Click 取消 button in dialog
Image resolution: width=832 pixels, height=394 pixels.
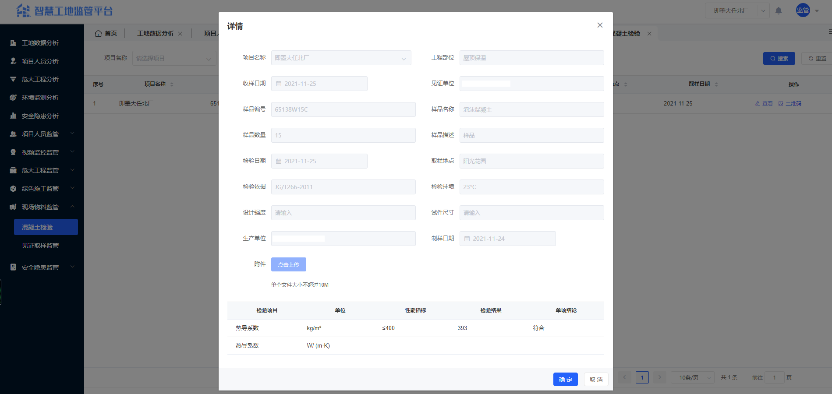point(596,380)
